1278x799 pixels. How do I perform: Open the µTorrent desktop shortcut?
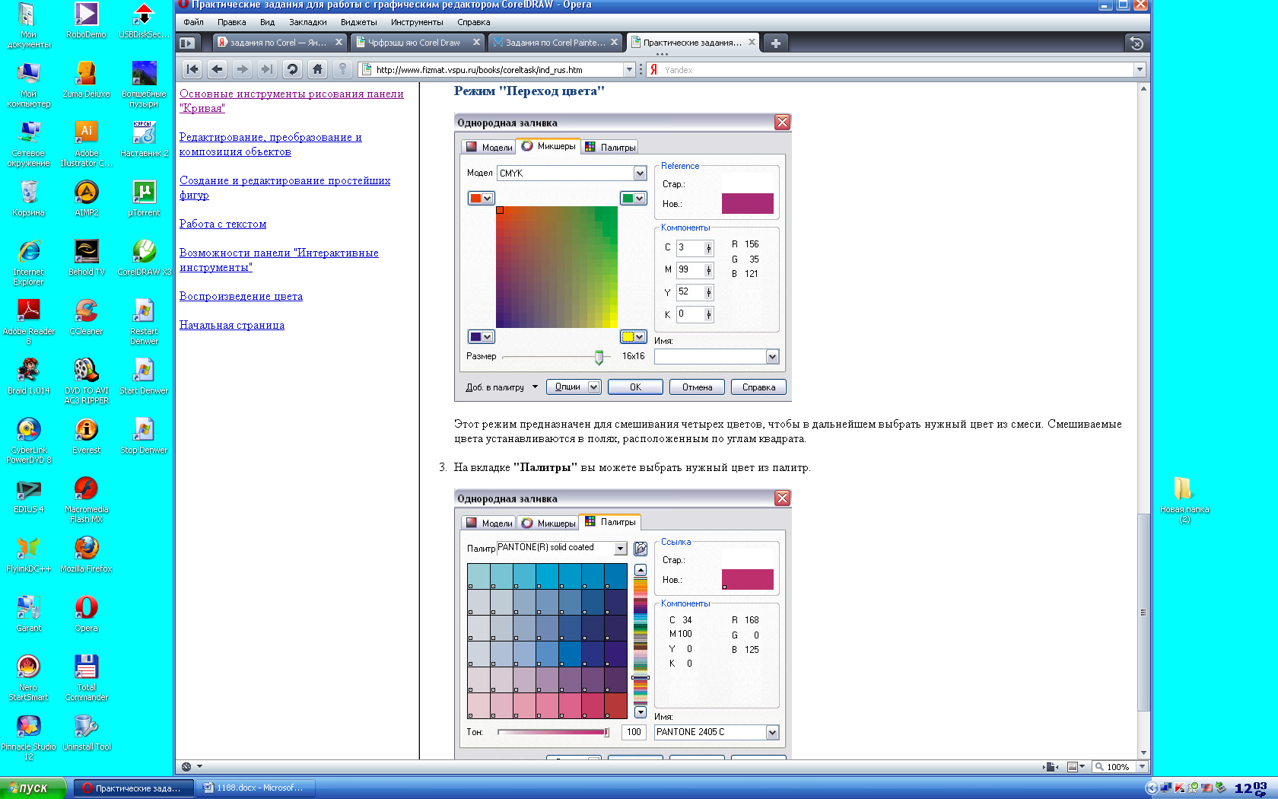click(x=144, y=198)
